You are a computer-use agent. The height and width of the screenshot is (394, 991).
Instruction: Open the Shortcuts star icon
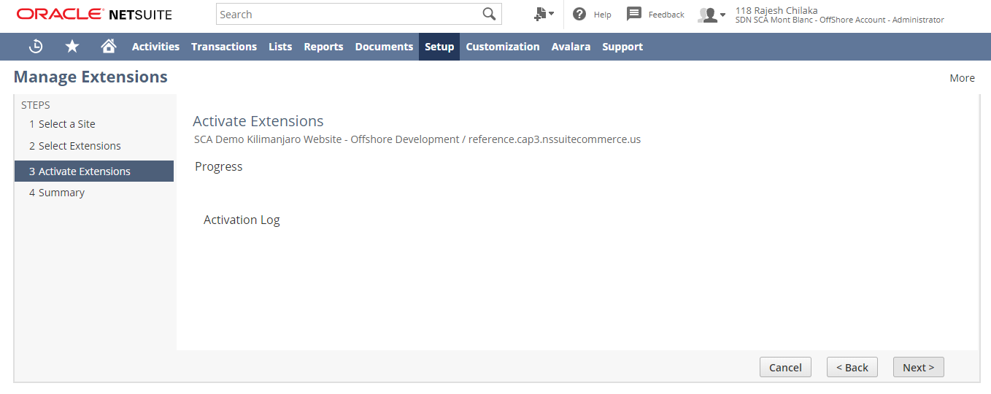coord(72,47)
